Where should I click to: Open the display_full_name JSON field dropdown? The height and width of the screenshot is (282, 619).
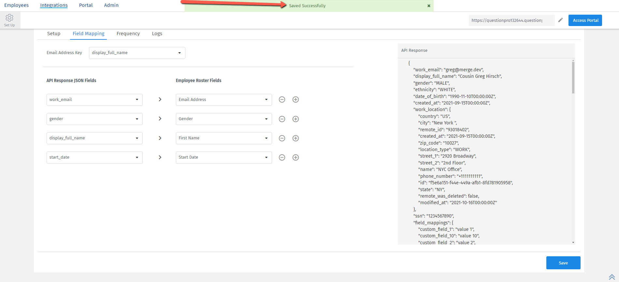point(94,138)
